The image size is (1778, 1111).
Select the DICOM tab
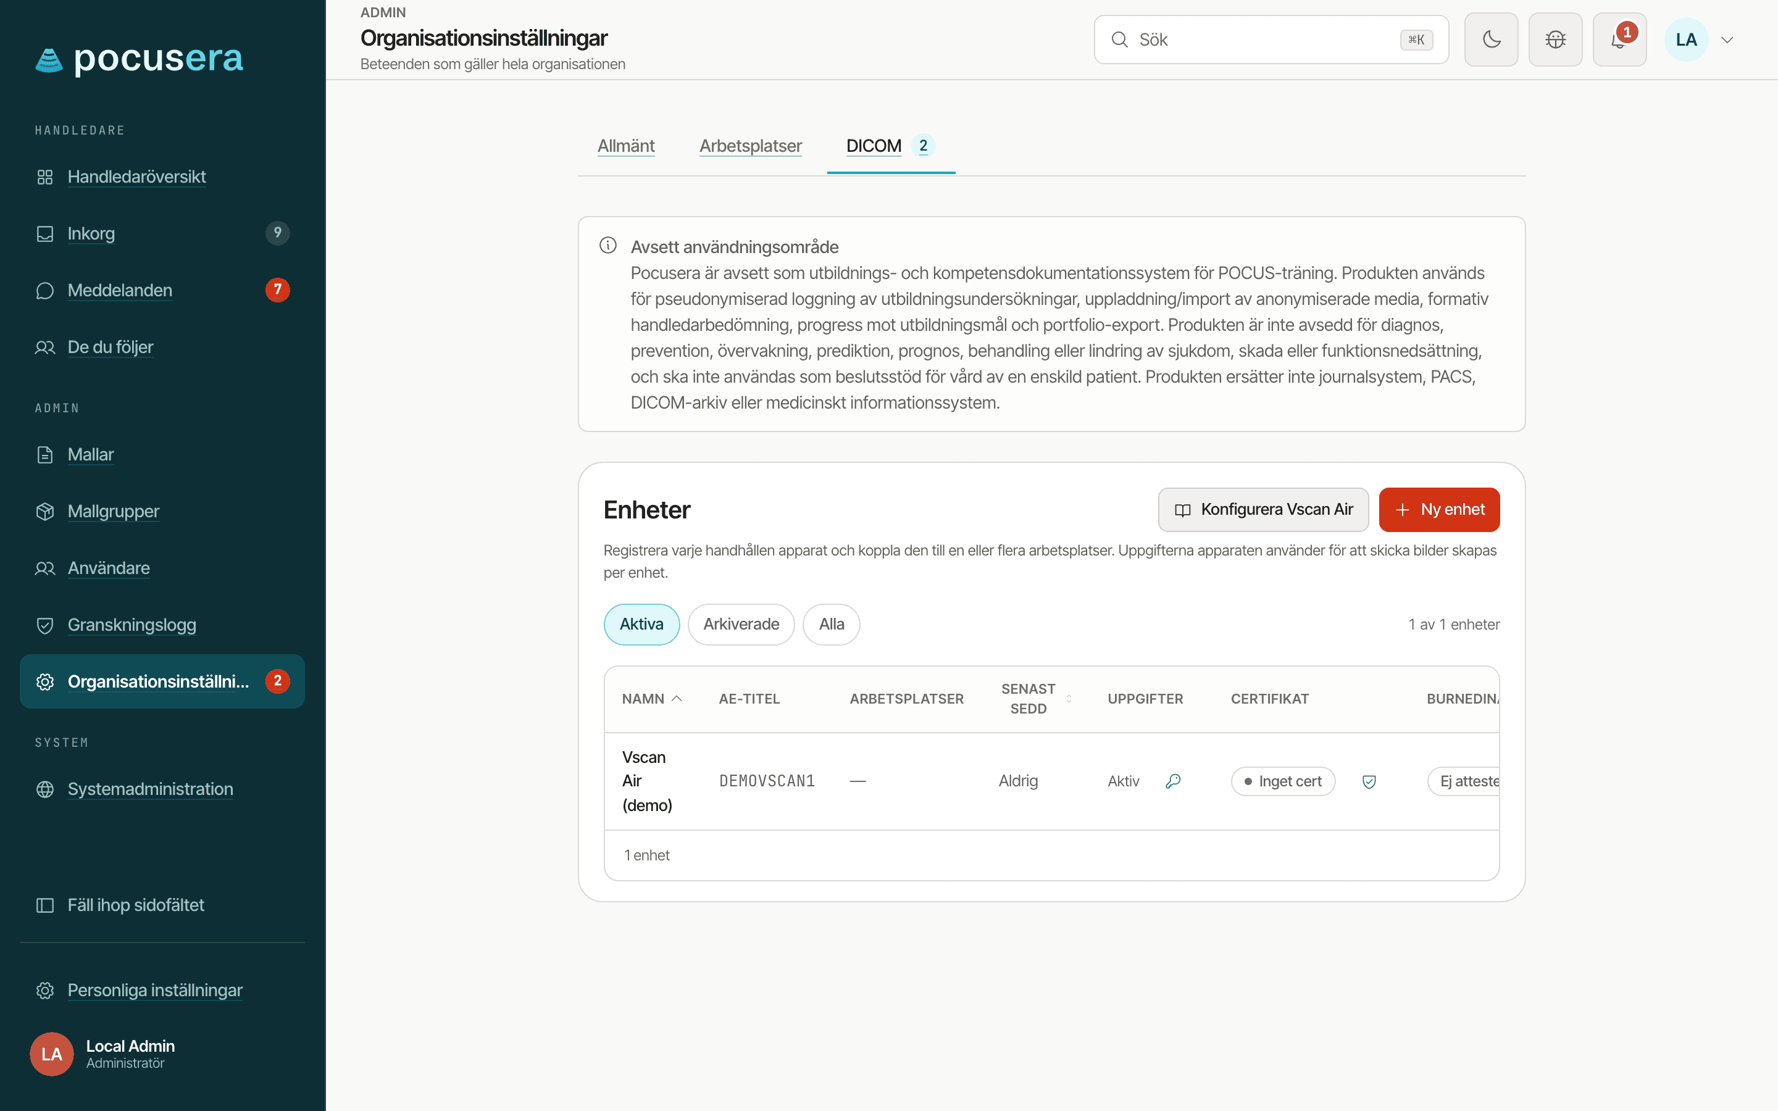click(890, 146)
